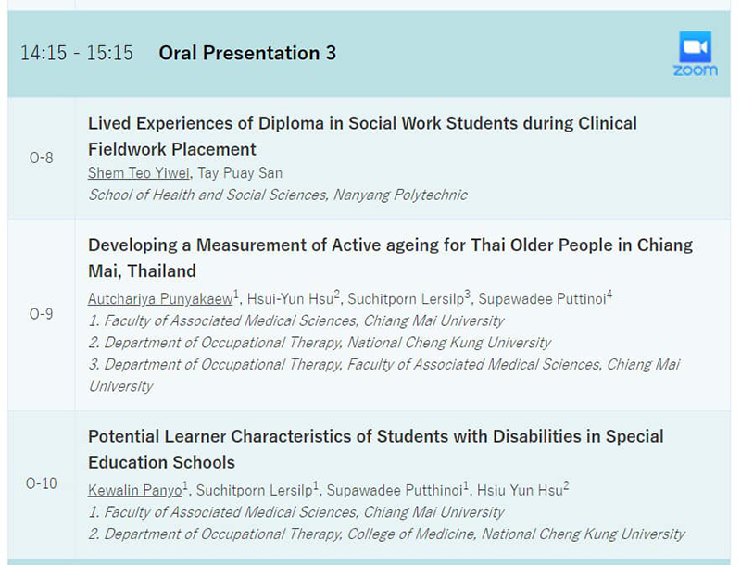Click the 14:15 - 15:15 time slot

pos(77,53)
